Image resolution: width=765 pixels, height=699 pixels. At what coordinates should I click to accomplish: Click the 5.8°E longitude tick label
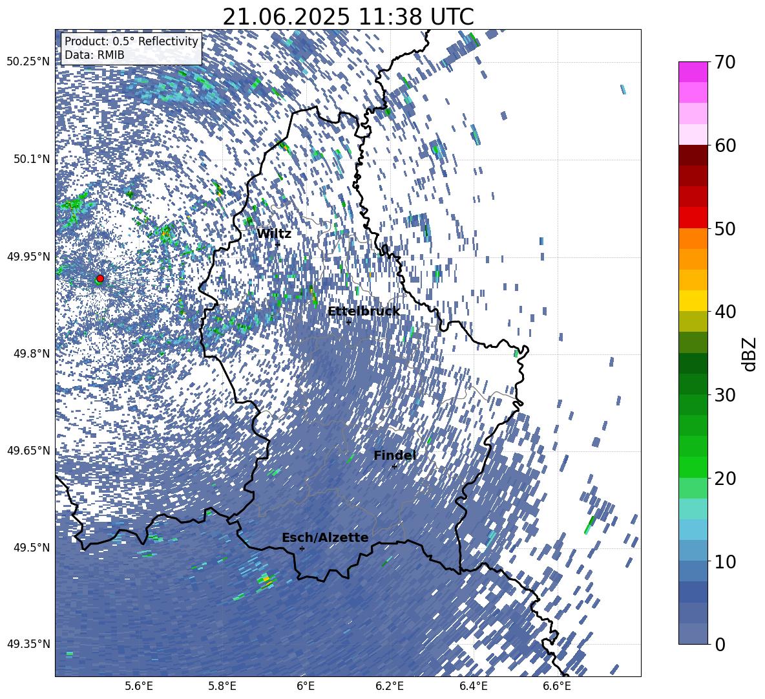[x=222, y=687]
